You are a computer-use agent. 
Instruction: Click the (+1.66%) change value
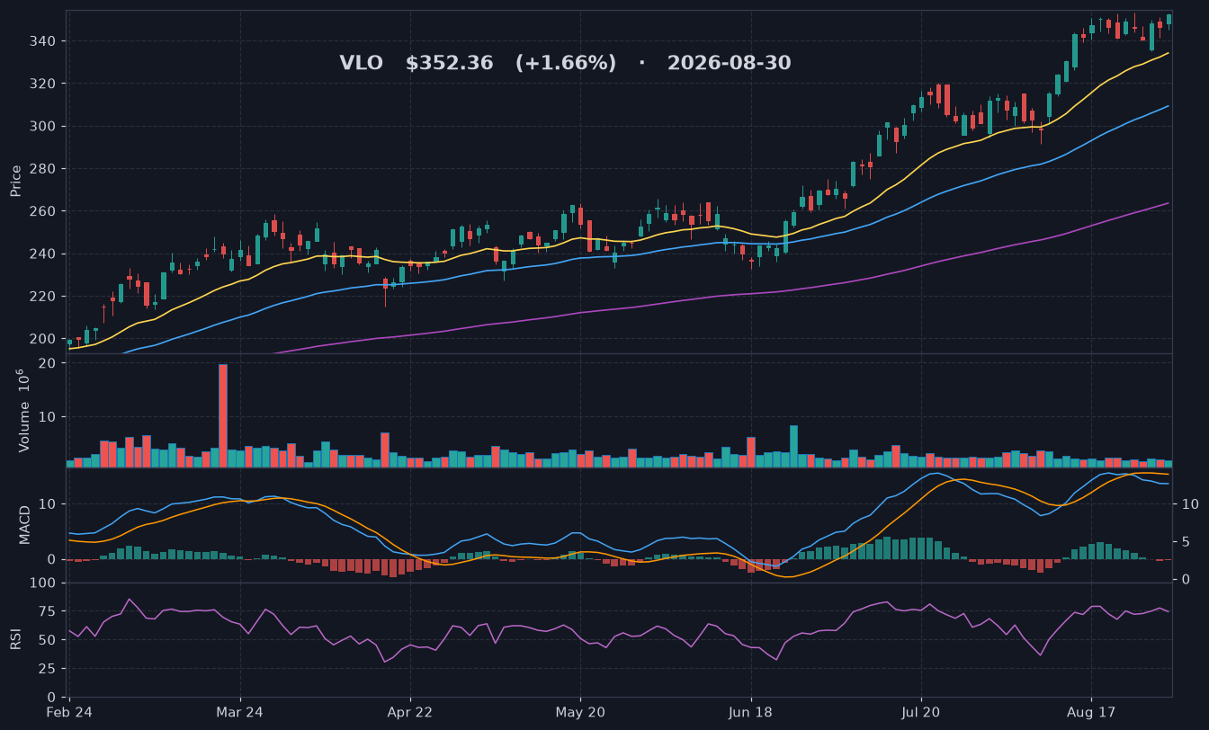pyautogui.click(x=566, y=63)
